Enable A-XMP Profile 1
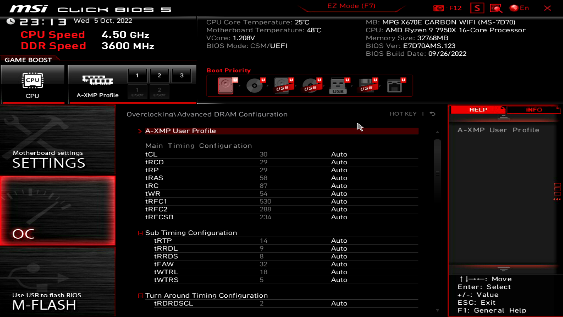The width and height of the screenshot is (563, 317). pyautogui.click(x=137, y=75)
